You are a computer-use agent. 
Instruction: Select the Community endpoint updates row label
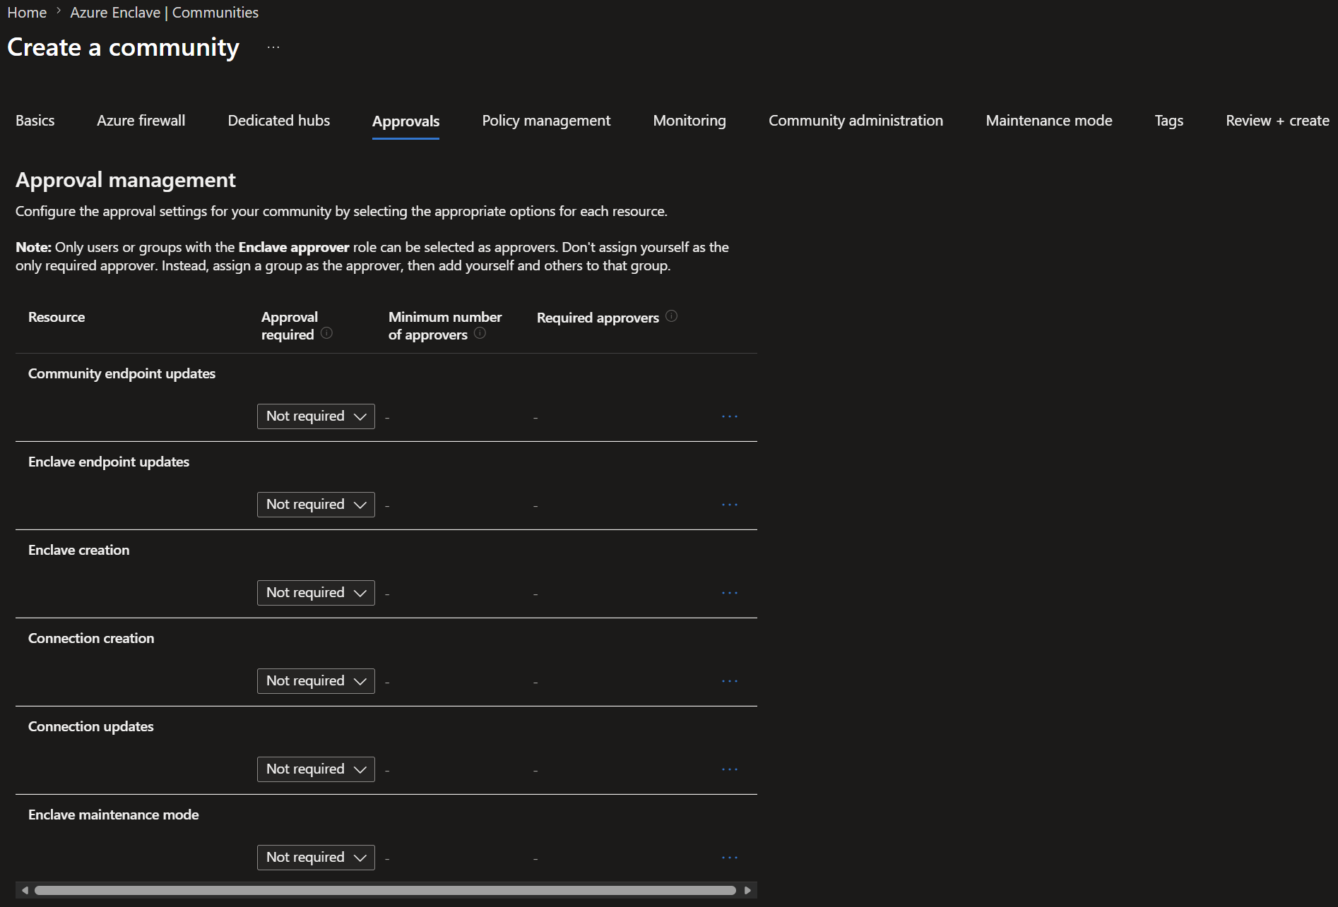(122, 373)
